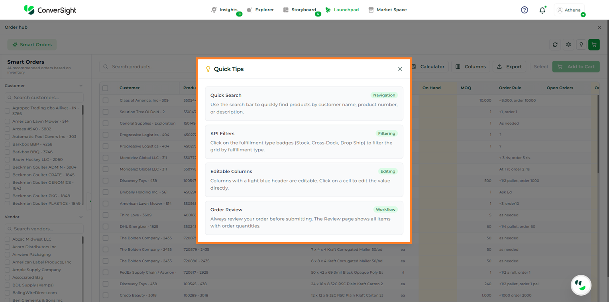
Task: Check the American Lawn Mower - 514 filter
Action: tap(7, 122)
